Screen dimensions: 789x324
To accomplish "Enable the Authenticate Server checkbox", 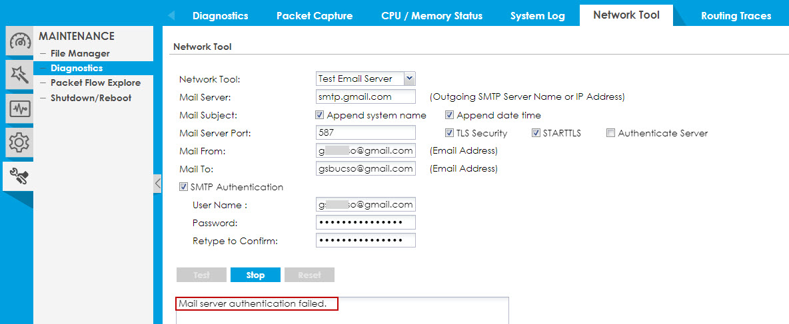I will point(610,133).
